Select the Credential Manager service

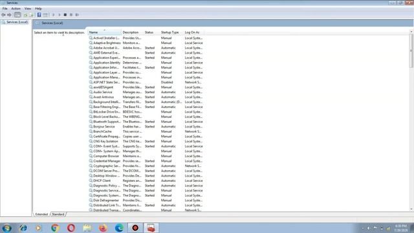pyautogui.click(x=146, y=161)
